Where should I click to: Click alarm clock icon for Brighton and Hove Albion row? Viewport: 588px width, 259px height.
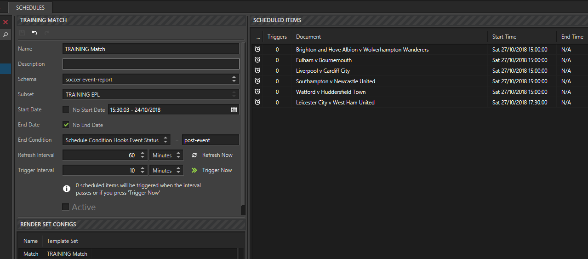tap(257, 49)
